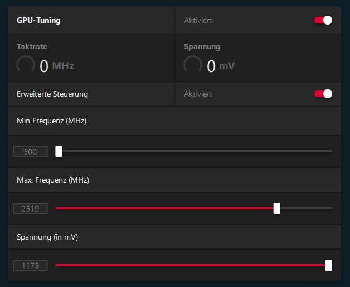Click the Aktiviert text beside Erweiterte Steuerung
The image size is (350, 287).
[198, 94]
